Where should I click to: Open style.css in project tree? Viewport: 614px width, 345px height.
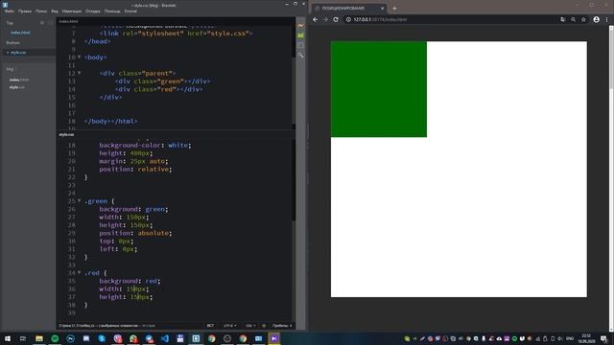click(17, 87)
